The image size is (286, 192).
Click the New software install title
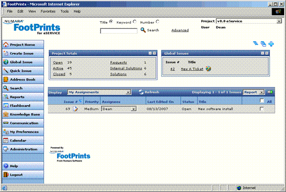(x=216, y=109)
